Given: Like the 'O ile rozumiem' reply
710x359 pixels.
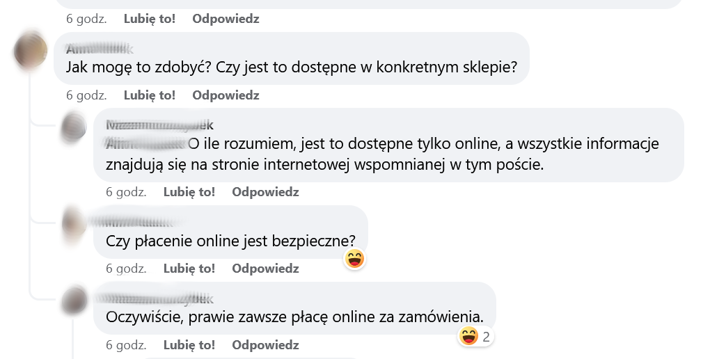Looking at the screenshot, I should tap(189, 192).
